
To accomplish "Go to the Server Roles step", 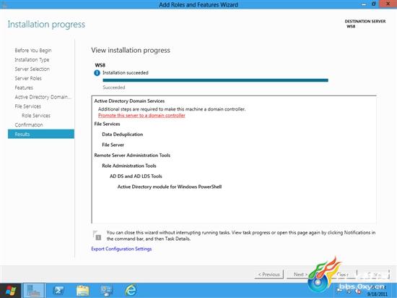I will coord(28,78).
